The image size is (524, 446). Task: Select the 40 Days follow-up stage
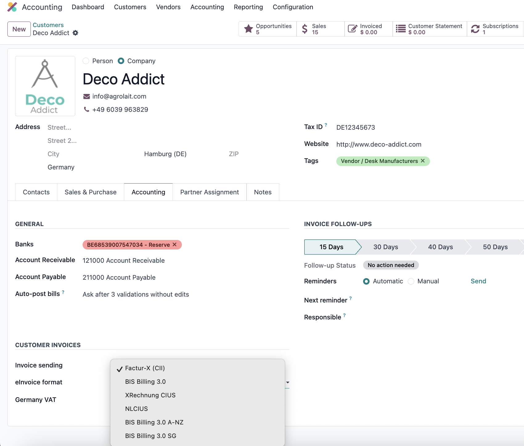[x=440, y=247]
